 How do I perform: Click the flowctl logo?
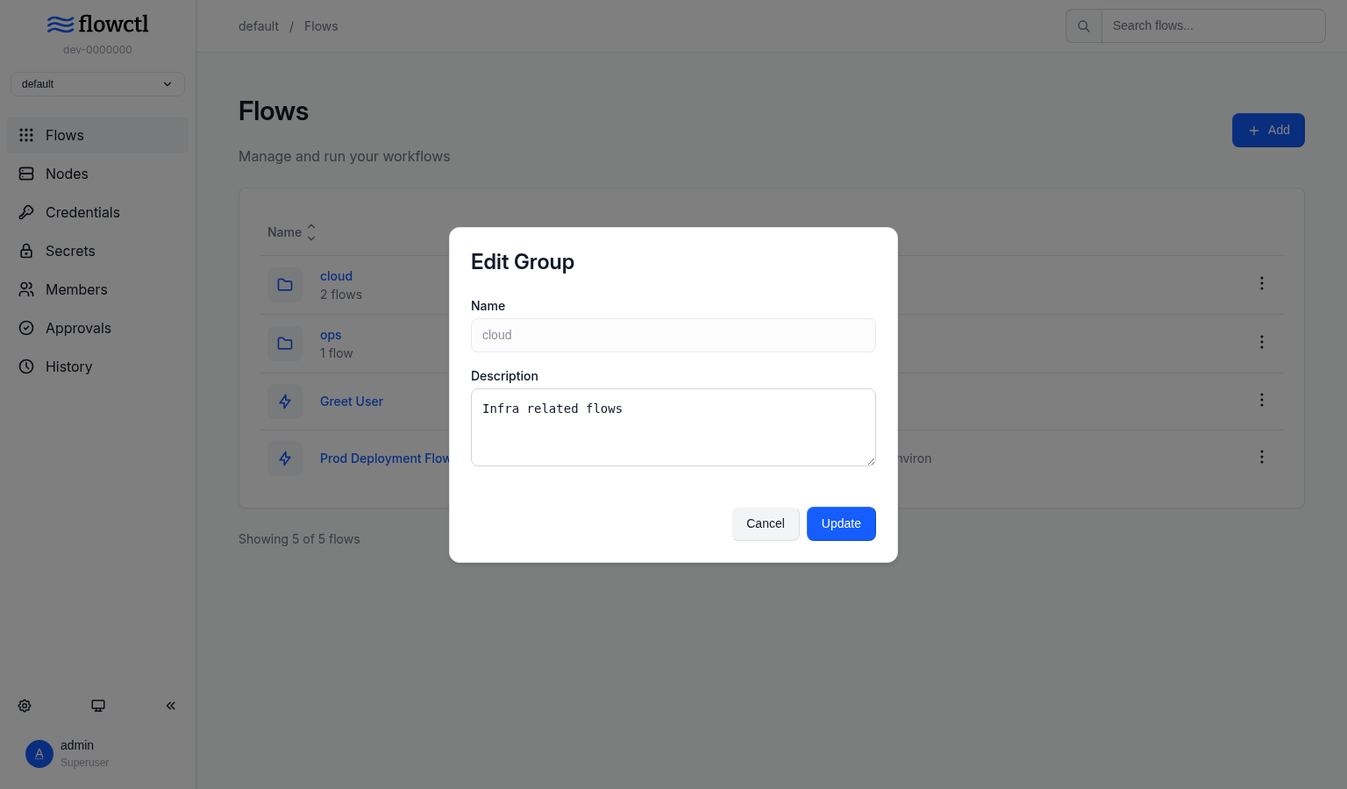point(97,25)
